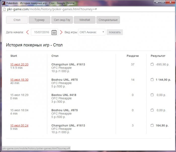Switch to the Стол tab
Screen dimensions: 176x152
17,20
